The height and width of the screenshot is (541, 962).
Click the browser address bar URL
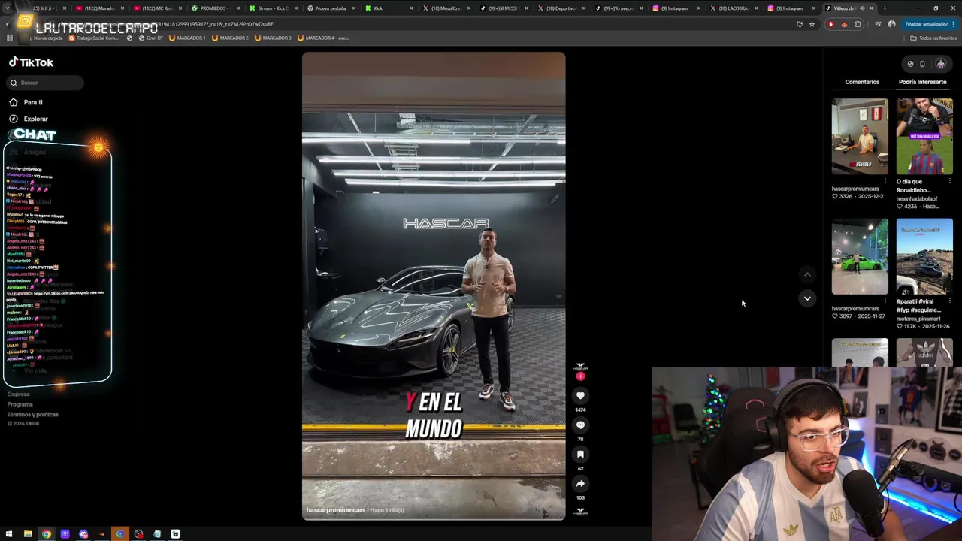tap(215, 24)
